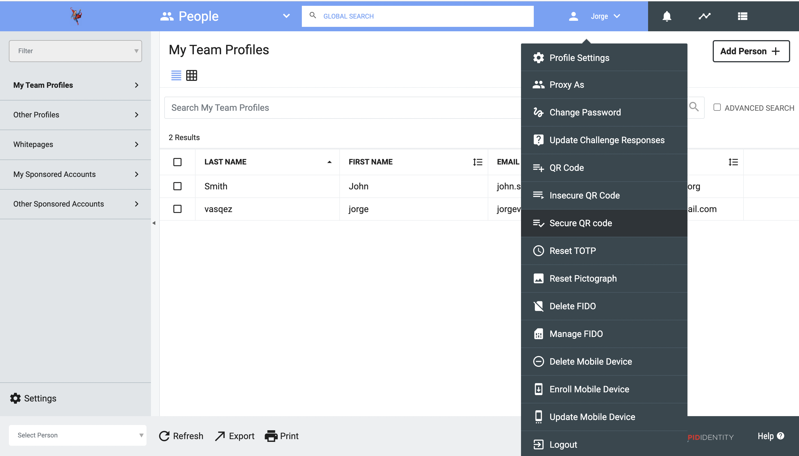
Task: Click the Global Search magnifier icon
Action: point(313,15)
